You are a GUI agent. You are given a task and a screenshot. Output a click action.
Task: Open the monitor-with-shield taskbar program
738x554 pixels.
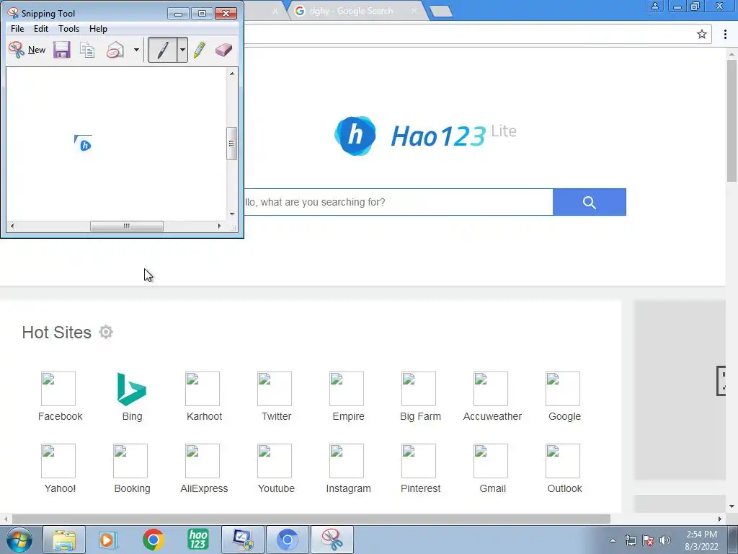coord(243,540)
